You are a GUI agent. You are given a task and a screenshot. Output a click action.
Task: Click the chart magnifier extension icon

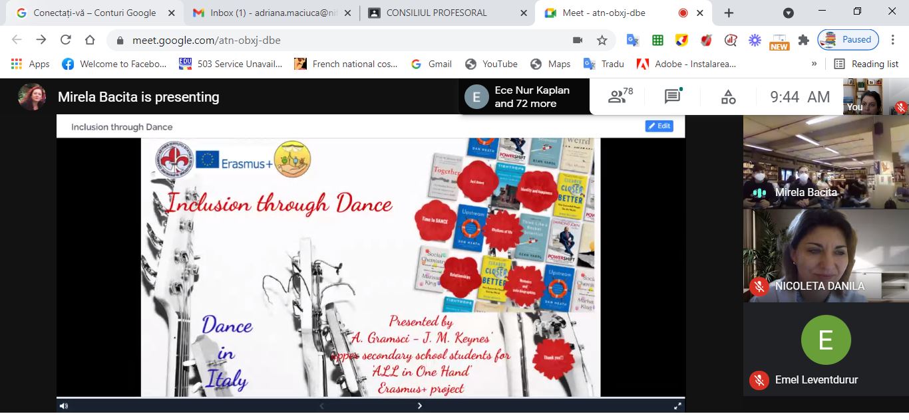point(730,40)
